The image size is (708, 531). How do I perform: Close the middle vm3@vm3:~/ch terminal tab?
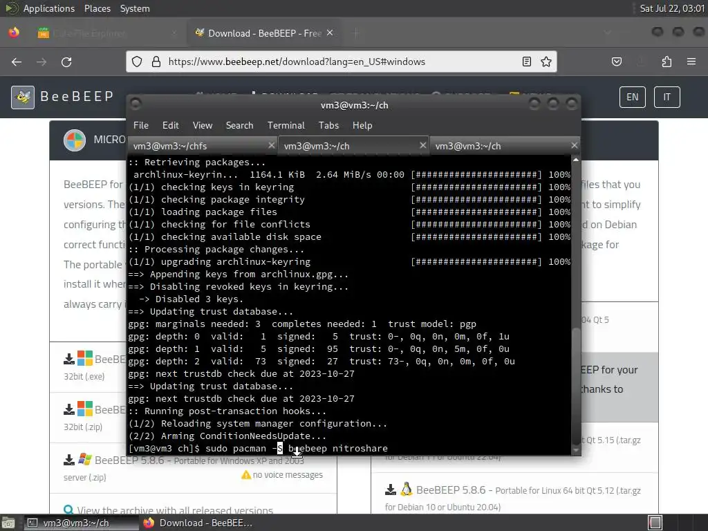pos(422,145)
